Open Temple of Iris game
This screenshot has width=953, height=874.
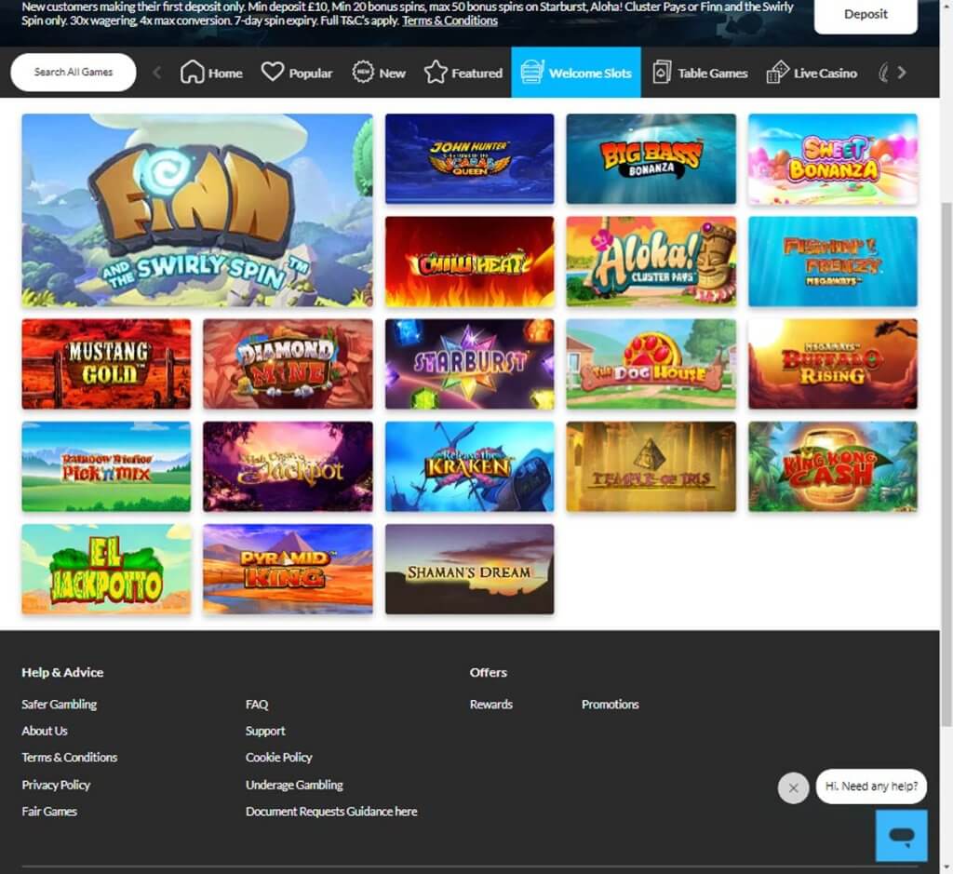click(651, 466)
